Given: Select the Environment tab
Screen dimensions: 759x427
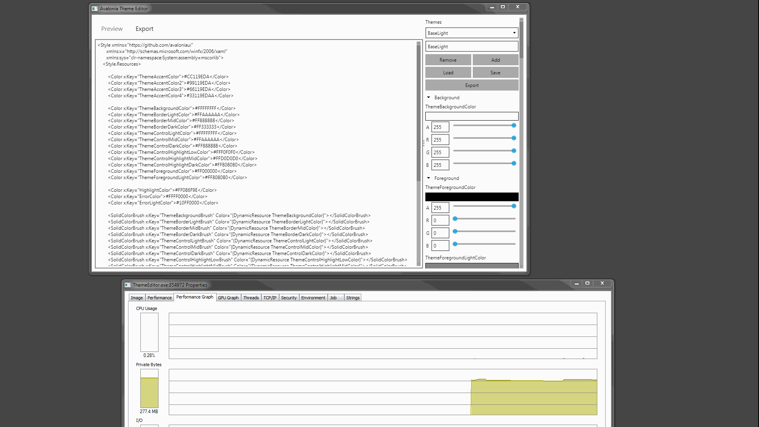Looking at the screenshot, I should 313,297.
